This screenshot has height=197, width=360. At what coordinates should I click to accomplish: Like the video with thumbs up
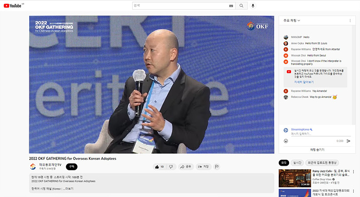[x=159, y=167]
